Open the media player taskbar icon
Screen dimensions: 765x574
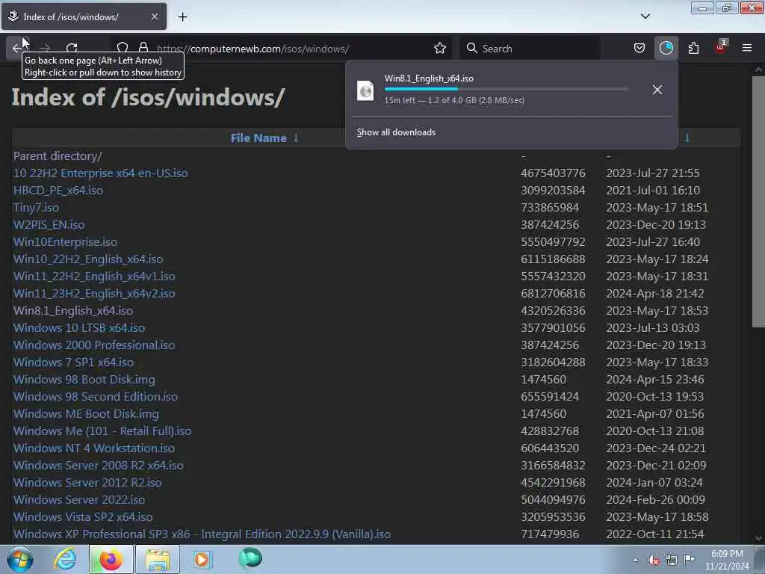tap(202, 559)
